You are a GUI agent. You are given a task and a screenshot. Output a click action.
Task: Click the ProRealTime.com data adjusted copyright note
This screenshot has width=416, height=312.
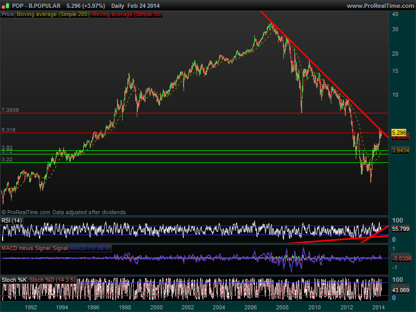(63, 212)
